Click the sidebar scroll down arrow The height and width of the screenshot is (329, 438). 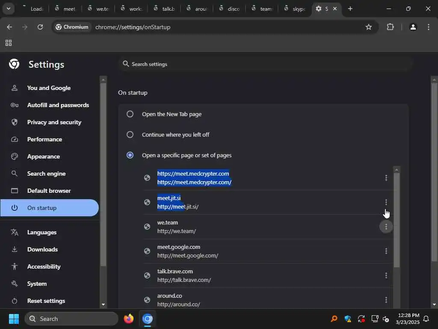point(104,305)
